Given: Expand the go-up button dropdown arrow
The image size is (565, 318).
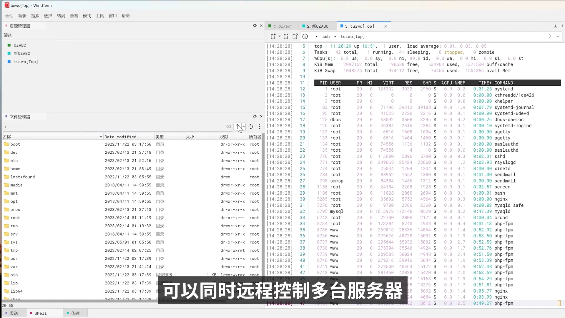Looking at the screenshot, I should tap(244, 127).
